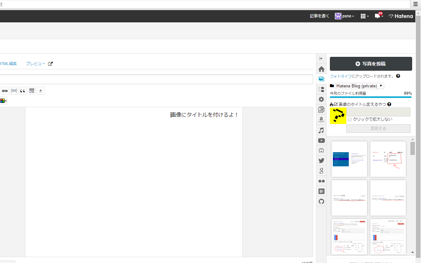
Task: Focus the image title input field
Action: coord(378,112)
